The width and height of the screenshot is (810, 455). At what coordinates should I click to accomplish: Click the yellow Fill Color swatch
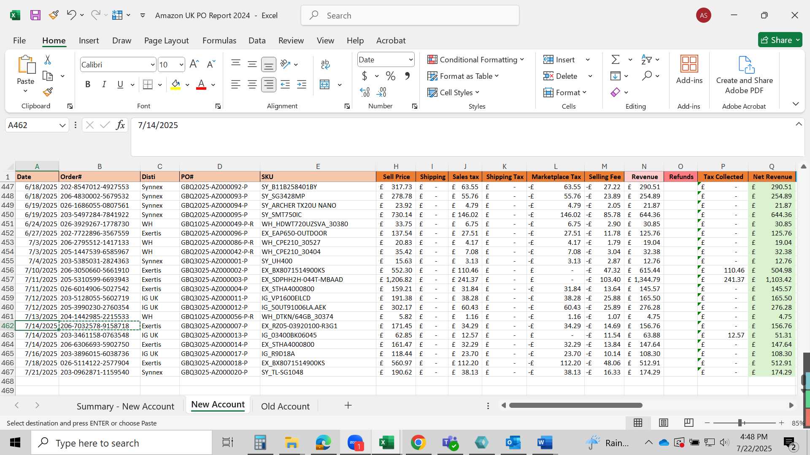click(x=176, y=85)
